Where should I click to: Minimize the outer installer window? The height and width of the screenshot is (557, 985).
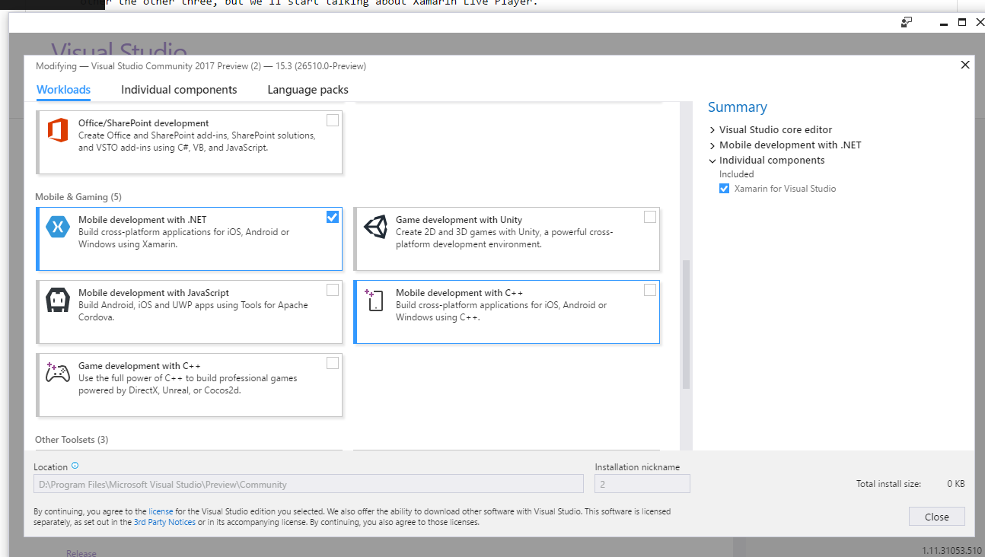coord(943,23)
